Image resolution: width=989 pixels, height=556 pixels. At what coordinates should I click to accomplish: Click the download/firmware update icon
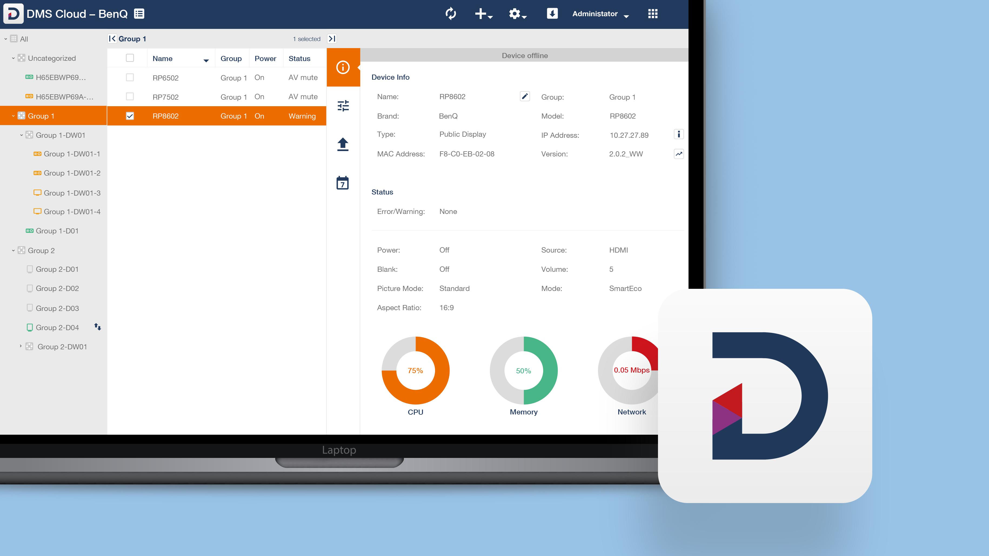coord(552,14)
